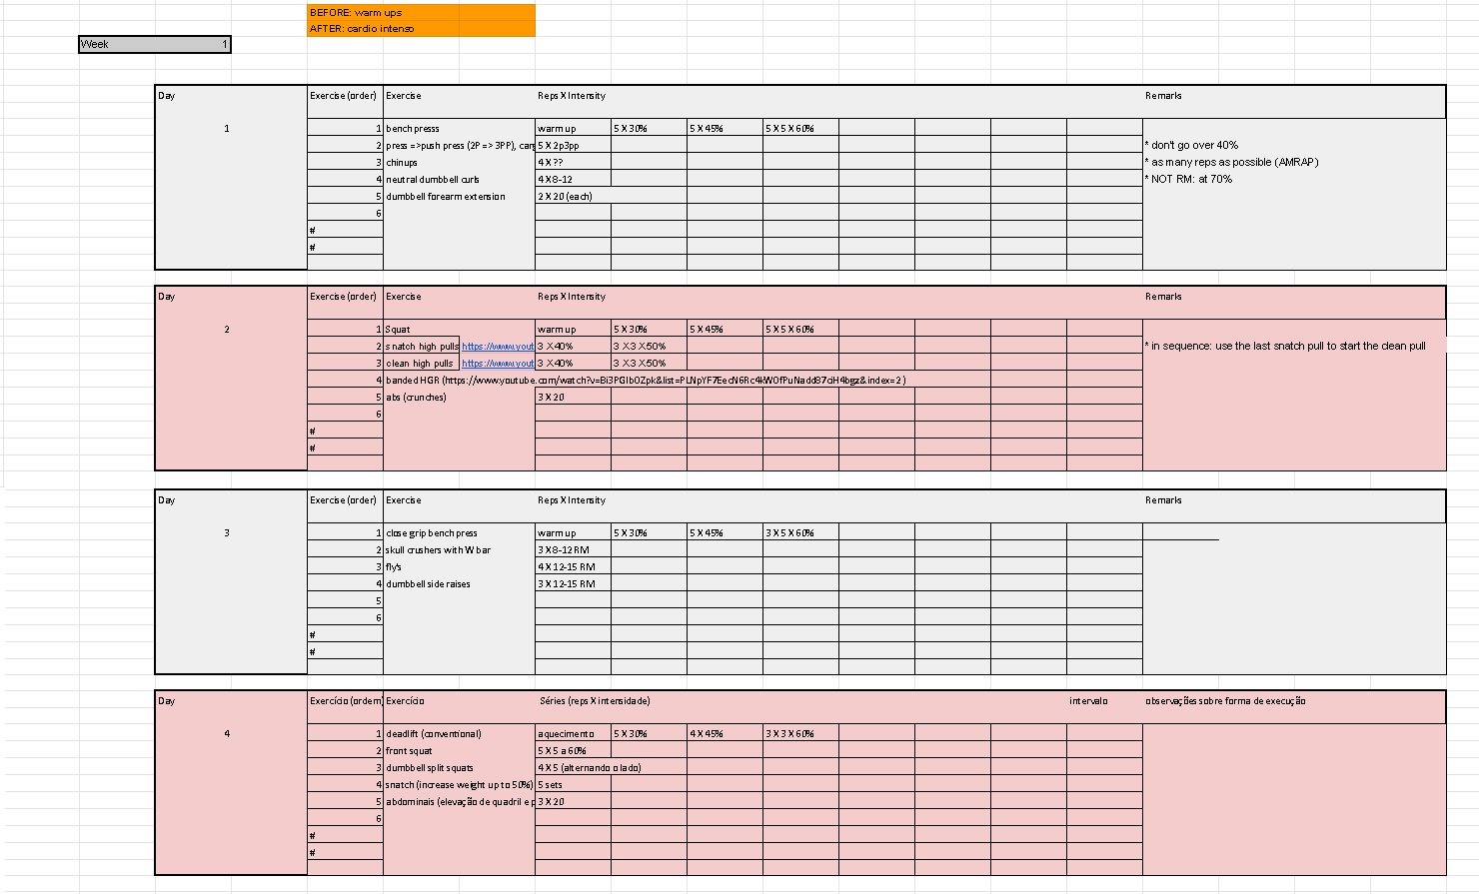Image resolution: width=1479 pixels, height=894 pixels.
Task: Select the 'skull crushers with W bar' cell
Action: pyautogui.click(x=459, y=549)
